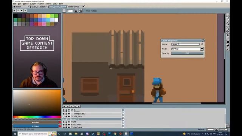Click the brush size field in context bar
The height and width of the screenshot is (136, 242).
pyautogui.click(x=70, y=11)
